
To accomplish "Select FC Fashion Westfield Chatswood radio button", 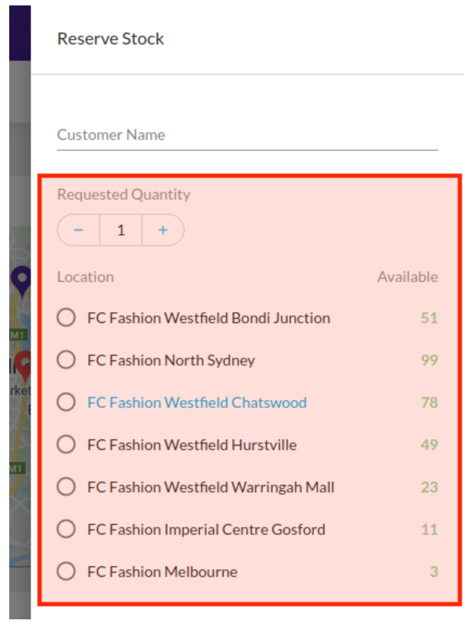I will pos(66,402).
